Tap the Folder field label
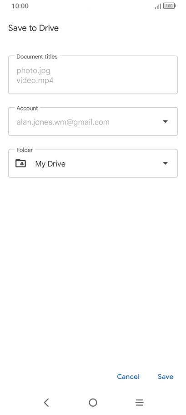Screen dimensions: 186x415 25,150
